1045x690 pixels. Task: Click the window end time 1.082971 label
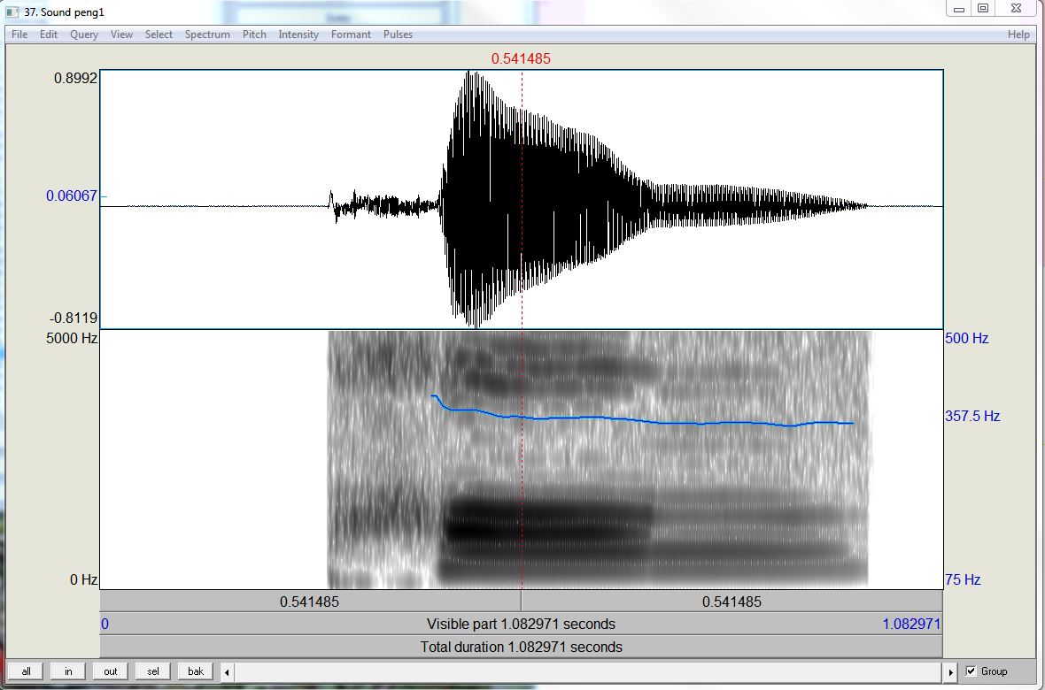point(911,624)
